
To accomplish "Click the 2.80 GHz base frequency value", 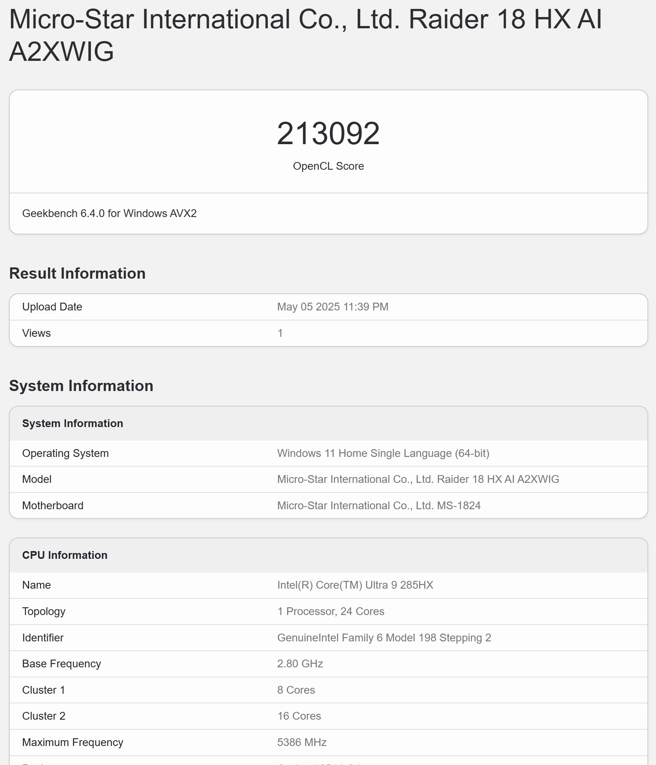I will 300,664.
